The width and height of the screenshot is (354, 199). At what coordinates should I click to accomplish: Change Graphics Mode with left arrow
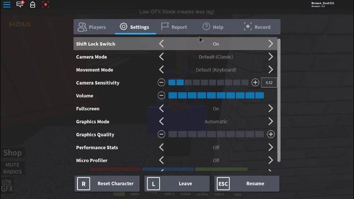pos(162,122)
